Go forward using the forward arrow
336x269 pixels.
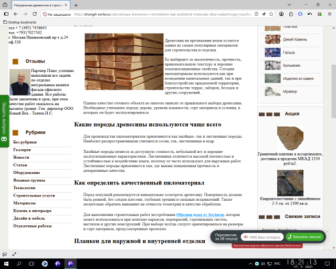point(25,14)
